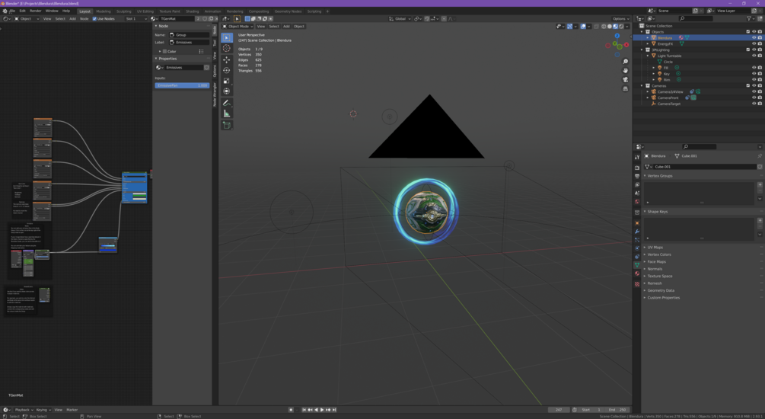Toggle camera view with the camera icon
765x419 pixels.
click(x=625, y=79)
